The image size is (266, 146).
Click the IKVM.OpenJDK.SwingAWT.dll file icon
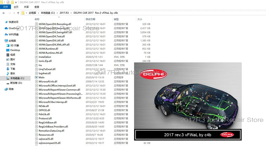pos(36,32)
